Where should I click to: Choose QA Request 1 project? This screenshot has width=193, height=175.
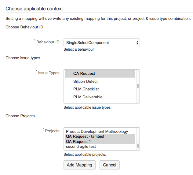(x=78, y=142)
